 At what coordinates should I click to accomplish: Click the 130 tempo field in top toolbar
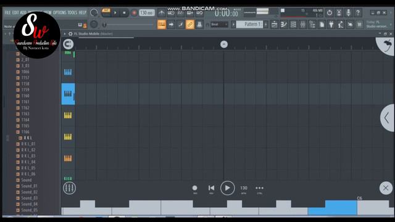(147, 12)
